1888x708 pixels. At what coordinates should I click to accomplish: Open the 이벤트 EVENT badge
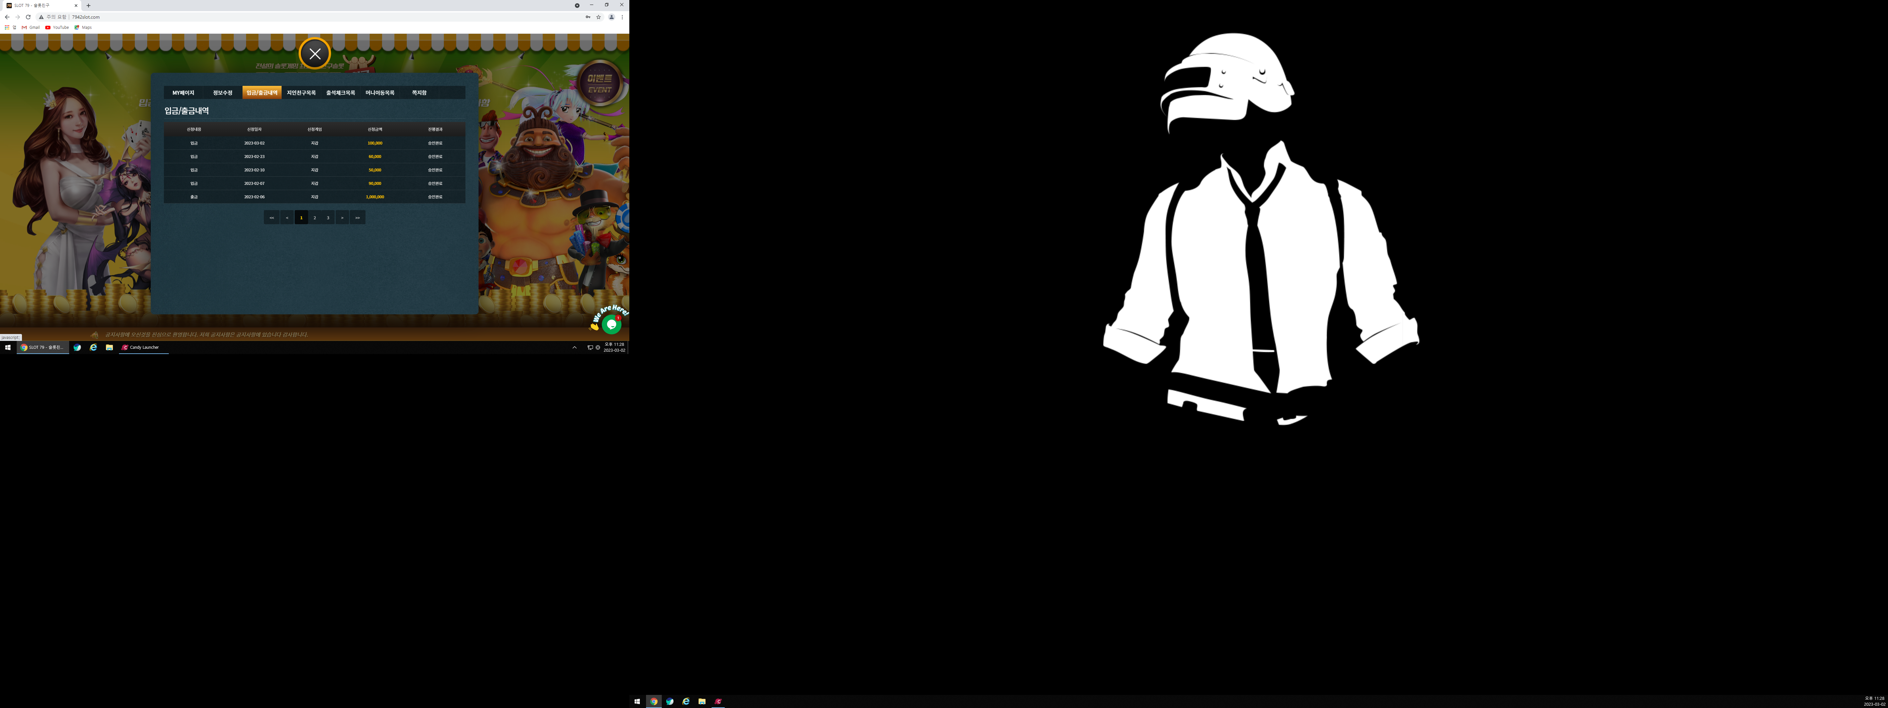pos(600,83)
